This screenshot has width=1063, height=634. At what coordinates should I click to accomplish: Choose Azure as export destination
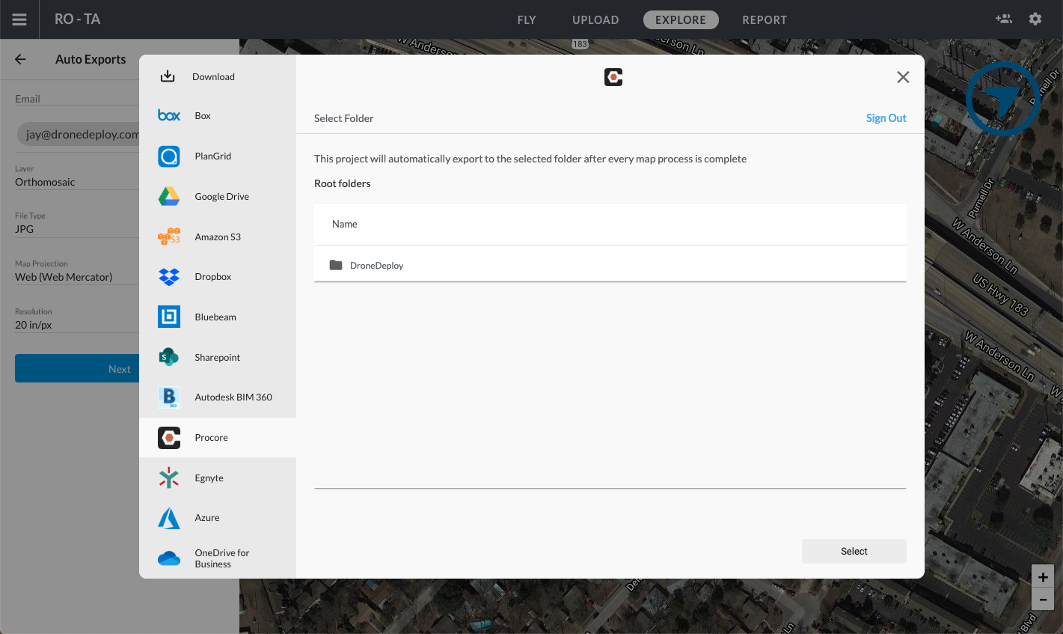pos(218,518)
